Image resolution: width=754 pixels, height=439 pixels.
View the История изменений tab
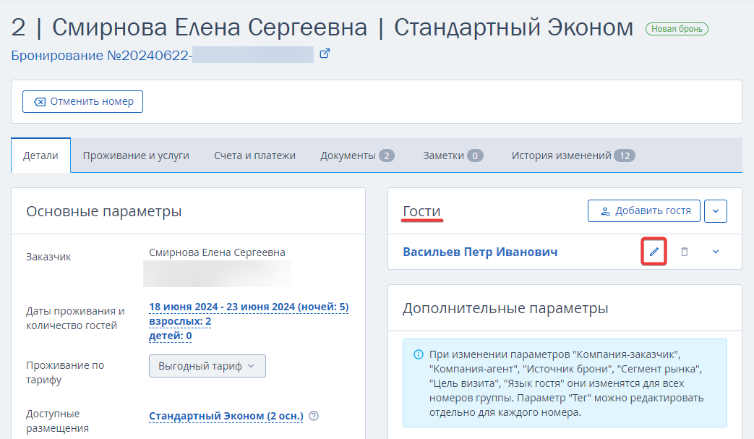tap(573, 155)
